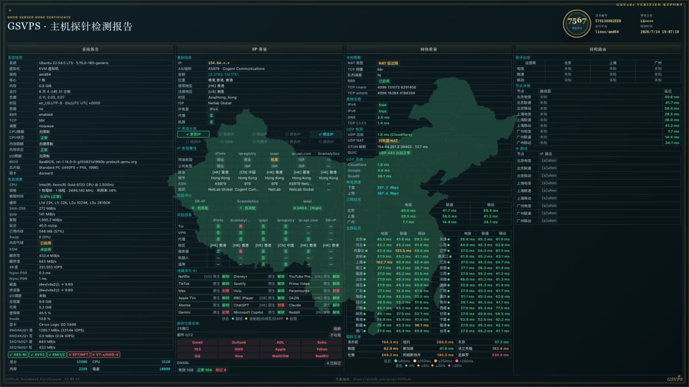Click the Yahoo mail provider cell

point(322,349)
